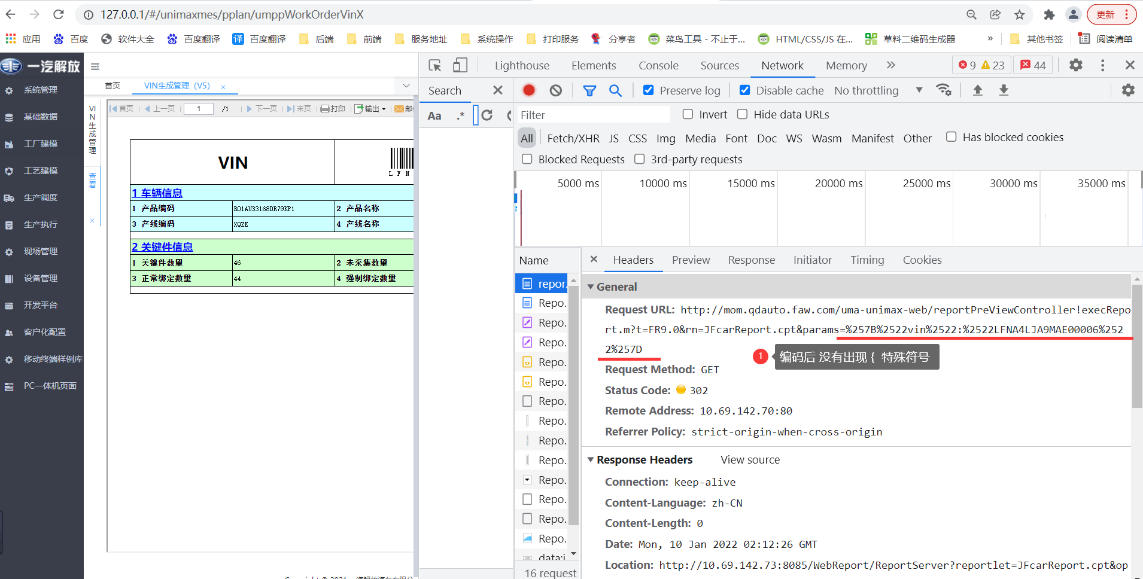The image size is (1143, 579).
Task: Open No throttling dropdown
Action: click(878, 90)
